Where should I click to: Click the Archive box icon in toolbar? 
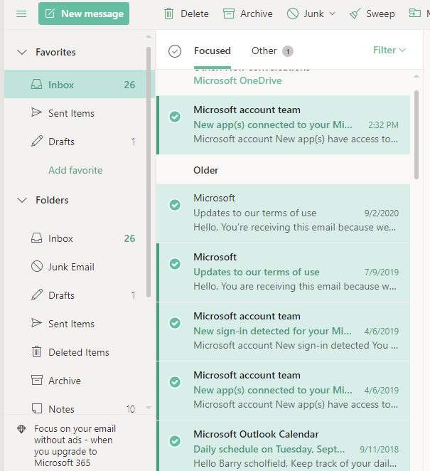[x=229, y=14]
